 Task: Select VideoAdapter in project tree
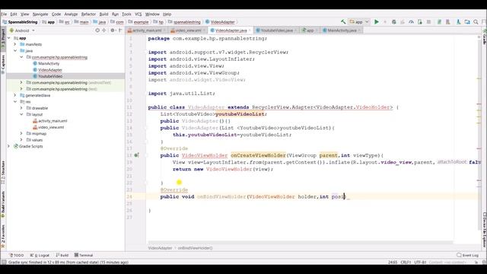[50, 70]
